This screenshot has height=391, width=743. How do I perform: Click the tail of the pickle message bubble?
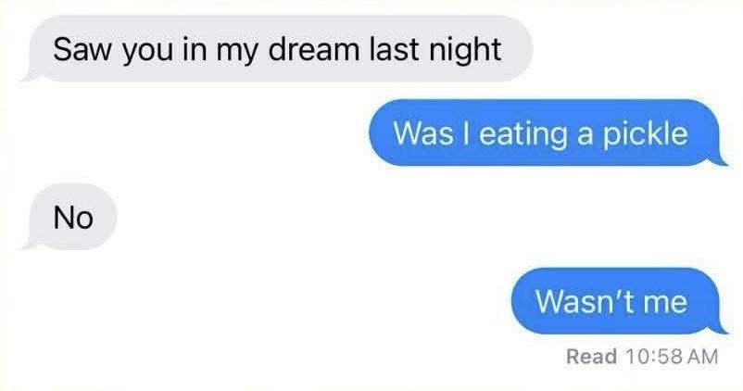719,159
